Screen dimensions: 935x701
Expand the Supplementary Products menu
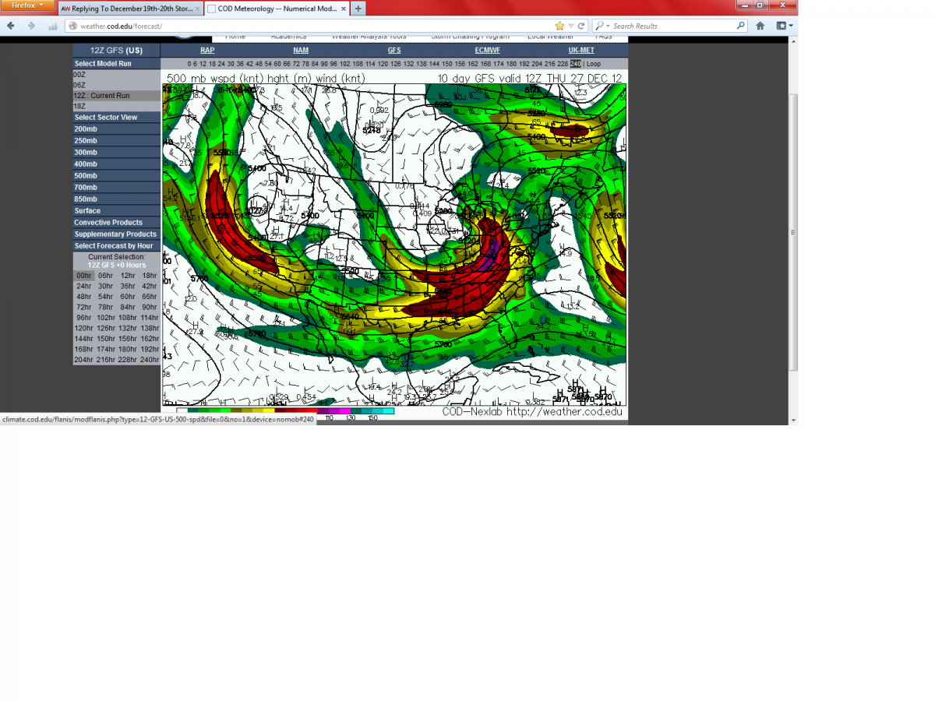pyautogui.click(x=117, y=234)
